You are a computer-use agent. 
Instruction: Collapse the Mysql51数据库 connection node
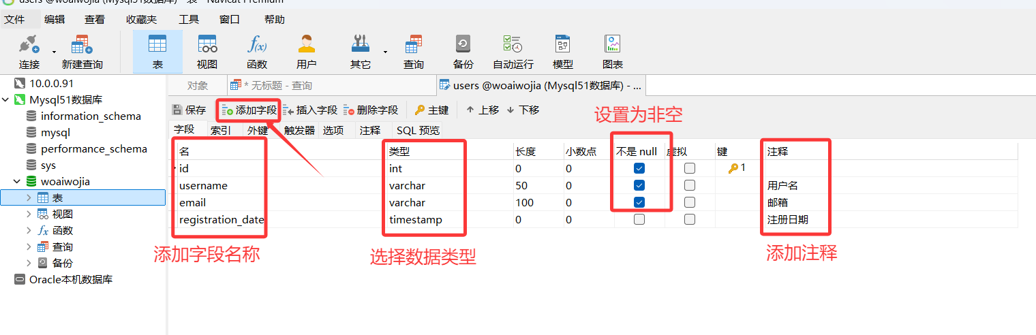pyautogui.click(x=6, y=100)
